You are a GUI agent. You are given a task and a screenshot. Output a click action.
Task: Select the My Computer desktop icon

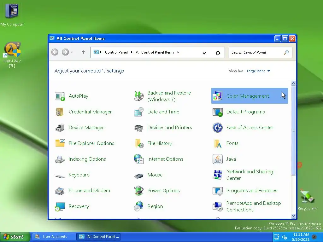point(12,14)
